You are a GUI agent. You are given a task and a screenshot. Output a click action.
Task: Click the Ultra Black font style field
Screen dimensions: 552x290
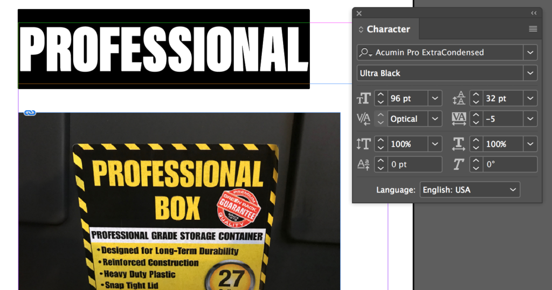click(x=440, y=73)
